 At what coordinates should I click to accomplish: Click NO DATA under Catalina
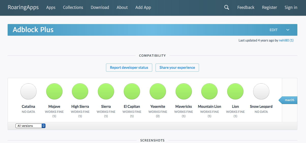pos(28,112)
